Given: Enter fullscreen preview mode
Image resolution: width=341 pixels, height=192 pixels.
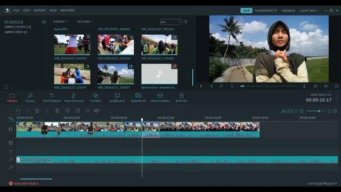Looking at the screenshot, I should click(337, 86).
